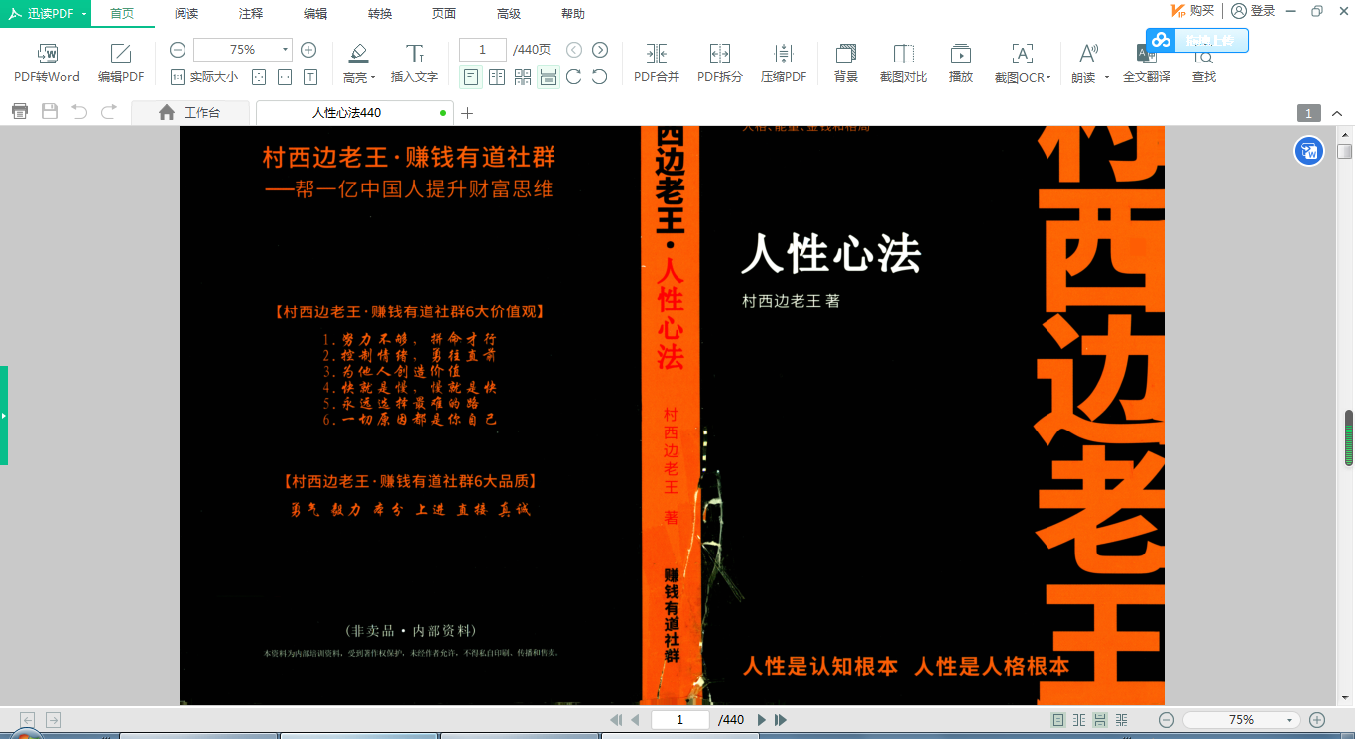
Task: Switch to the 页面 tab
Action: [x=444, y=13]
